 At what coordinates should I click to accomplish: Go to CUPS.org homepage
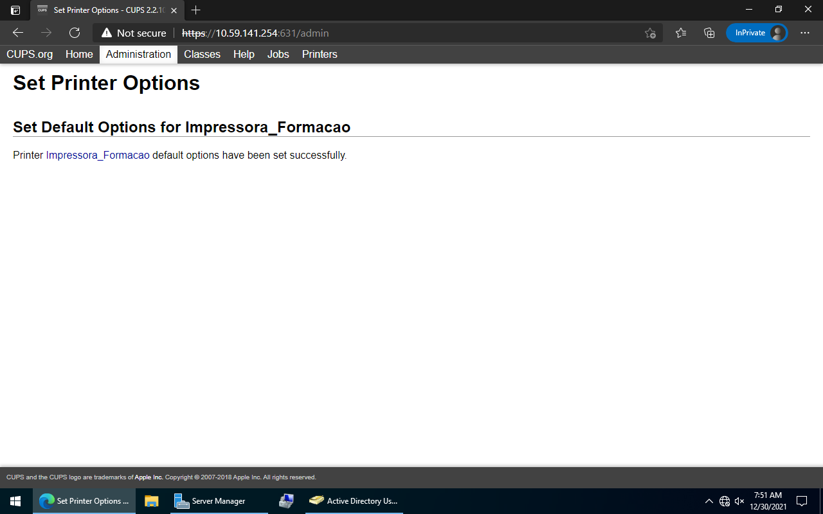[29, 55]
